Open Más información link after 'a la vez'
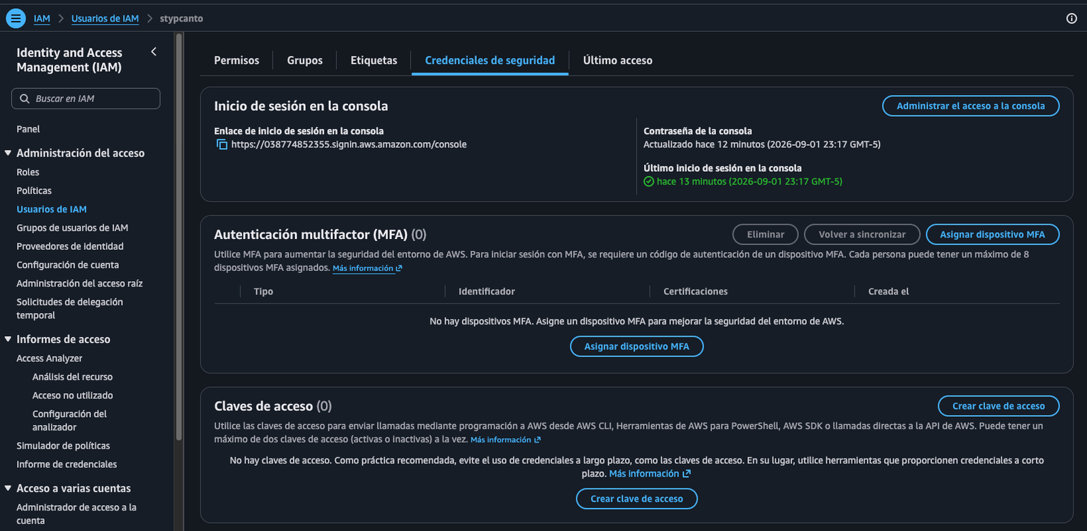This screenshot has width=1087, height=531. [x=505, y=440]
